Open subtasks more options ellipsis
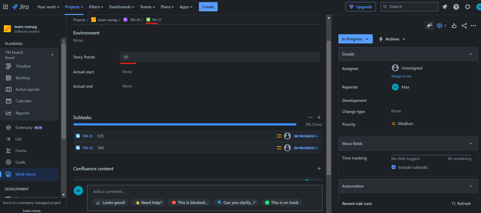 [x=310, y=117]
